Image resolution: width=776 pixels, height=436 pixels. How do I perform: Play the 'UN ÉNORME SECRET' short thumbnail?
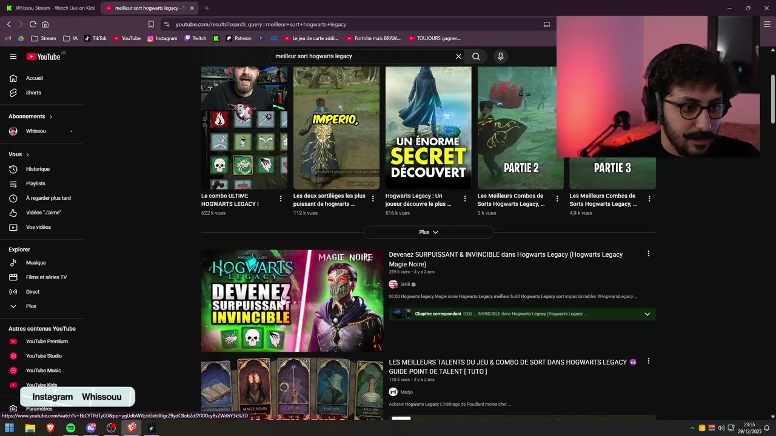[x=429, y=128]
